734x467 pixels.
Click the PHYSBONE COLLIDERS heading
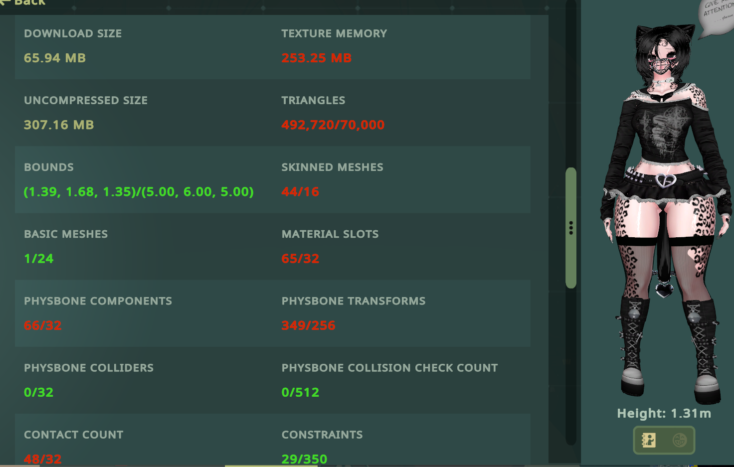click(89, 368)
